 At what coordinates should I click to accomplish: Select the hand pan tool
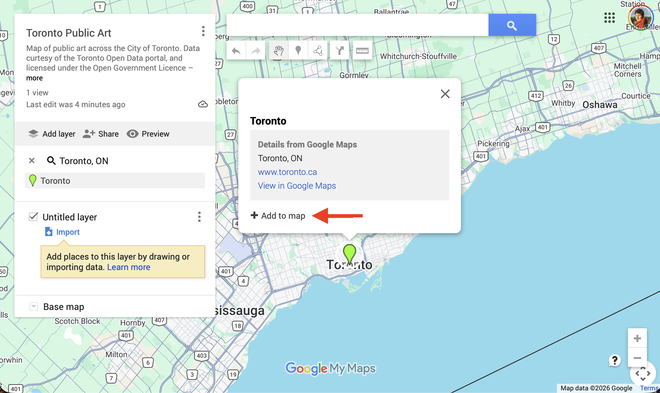[279, 51]
